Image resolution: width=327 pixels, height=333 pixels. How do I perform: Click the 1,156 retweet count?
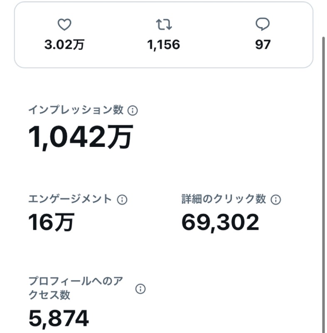(164, 45)
